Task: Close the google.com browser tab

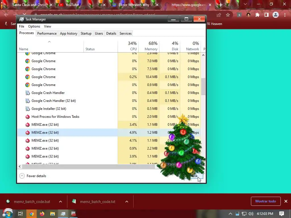Action: [x=210, y=5]
